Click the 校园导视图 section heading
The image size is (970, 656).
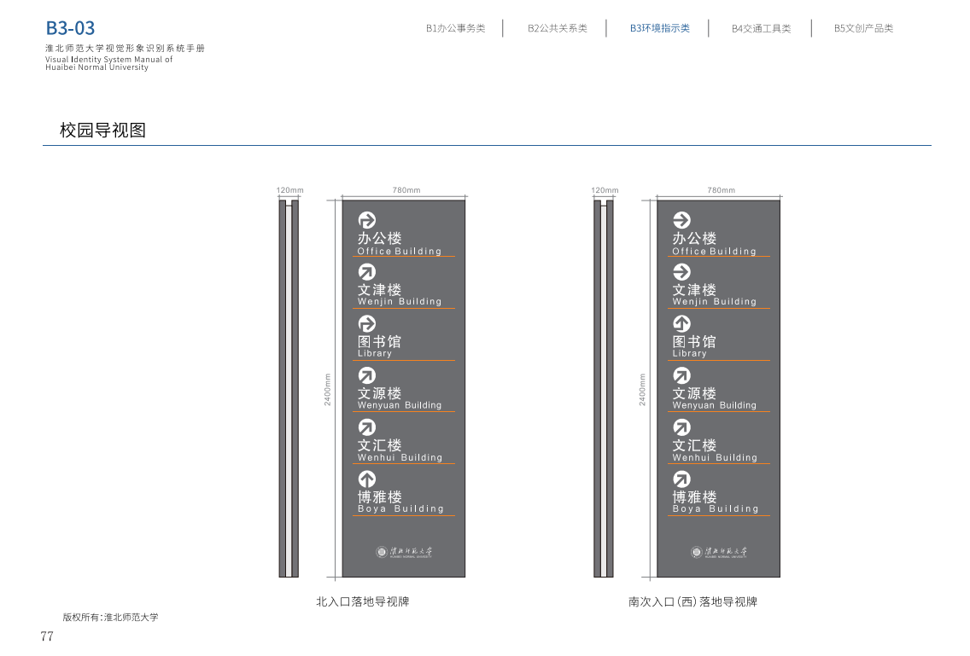(x=102, y=130)
